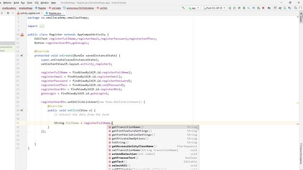Click the Profile app icon
This screenshot has width=303, height=170.
pyautogui.click(x=254, y=8)
